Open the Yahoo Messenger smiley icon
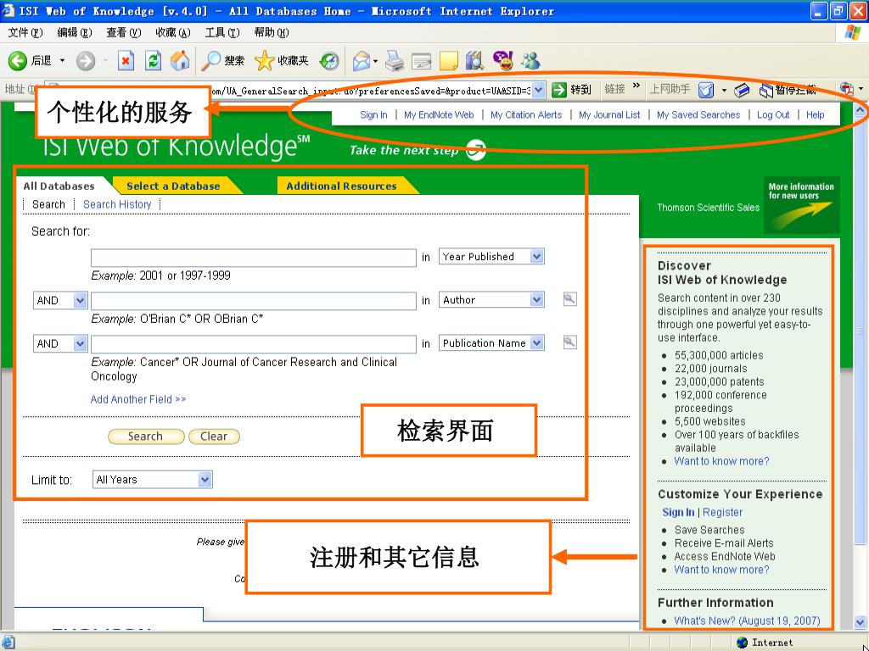 (503, 60)
